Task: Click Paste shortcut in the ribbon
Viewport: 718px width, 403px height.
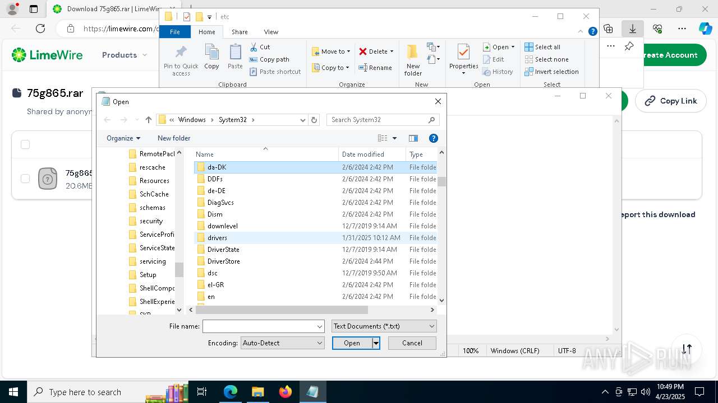Action: [275, 72]
